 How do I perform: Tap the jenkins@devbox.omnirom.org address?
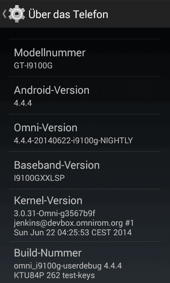click(68, 223)
